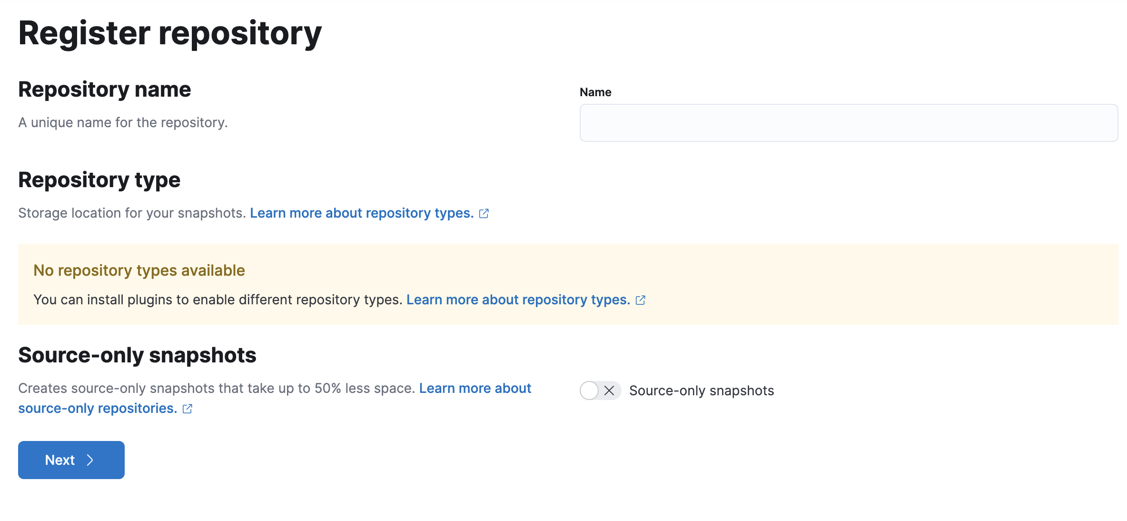Click the external link icon beside repository types link

pyautogui.click(x=484, y=213)
